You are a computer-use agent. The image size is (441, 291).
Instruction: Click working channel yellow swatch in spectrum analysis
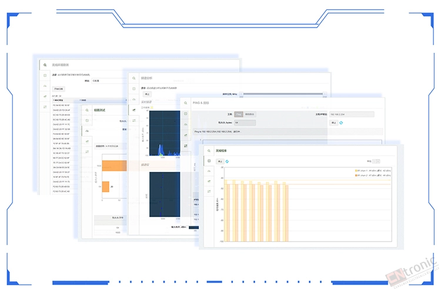coord(152,107)
